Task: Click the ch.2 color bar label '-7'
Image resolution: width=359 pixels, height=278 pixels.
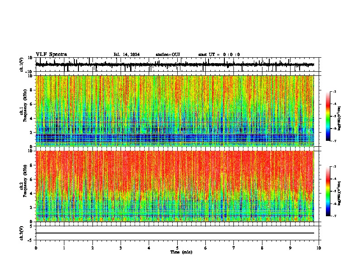Action: pyautogui.click(x=334, y=216)
